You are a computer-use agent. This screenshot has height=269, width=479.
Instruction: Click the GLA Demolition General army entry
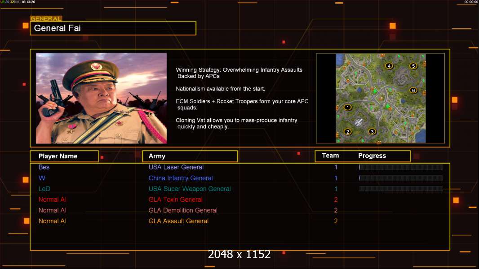[183, 210]
